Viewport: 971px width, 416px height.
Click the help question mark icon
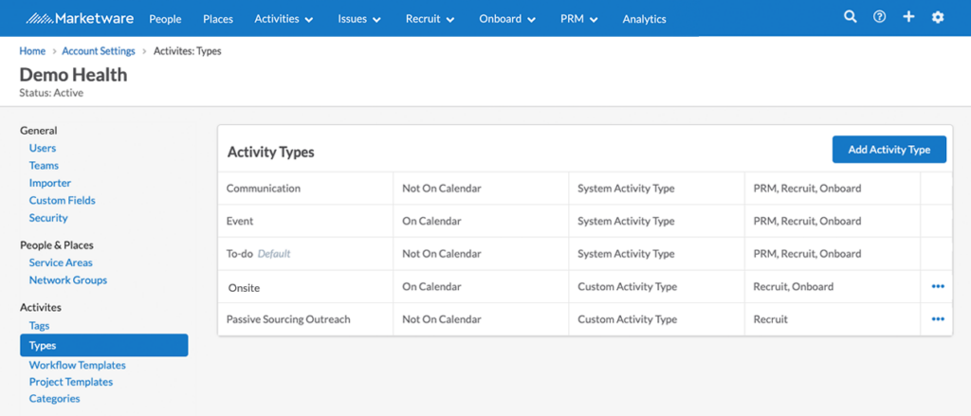tap(879, 17)
